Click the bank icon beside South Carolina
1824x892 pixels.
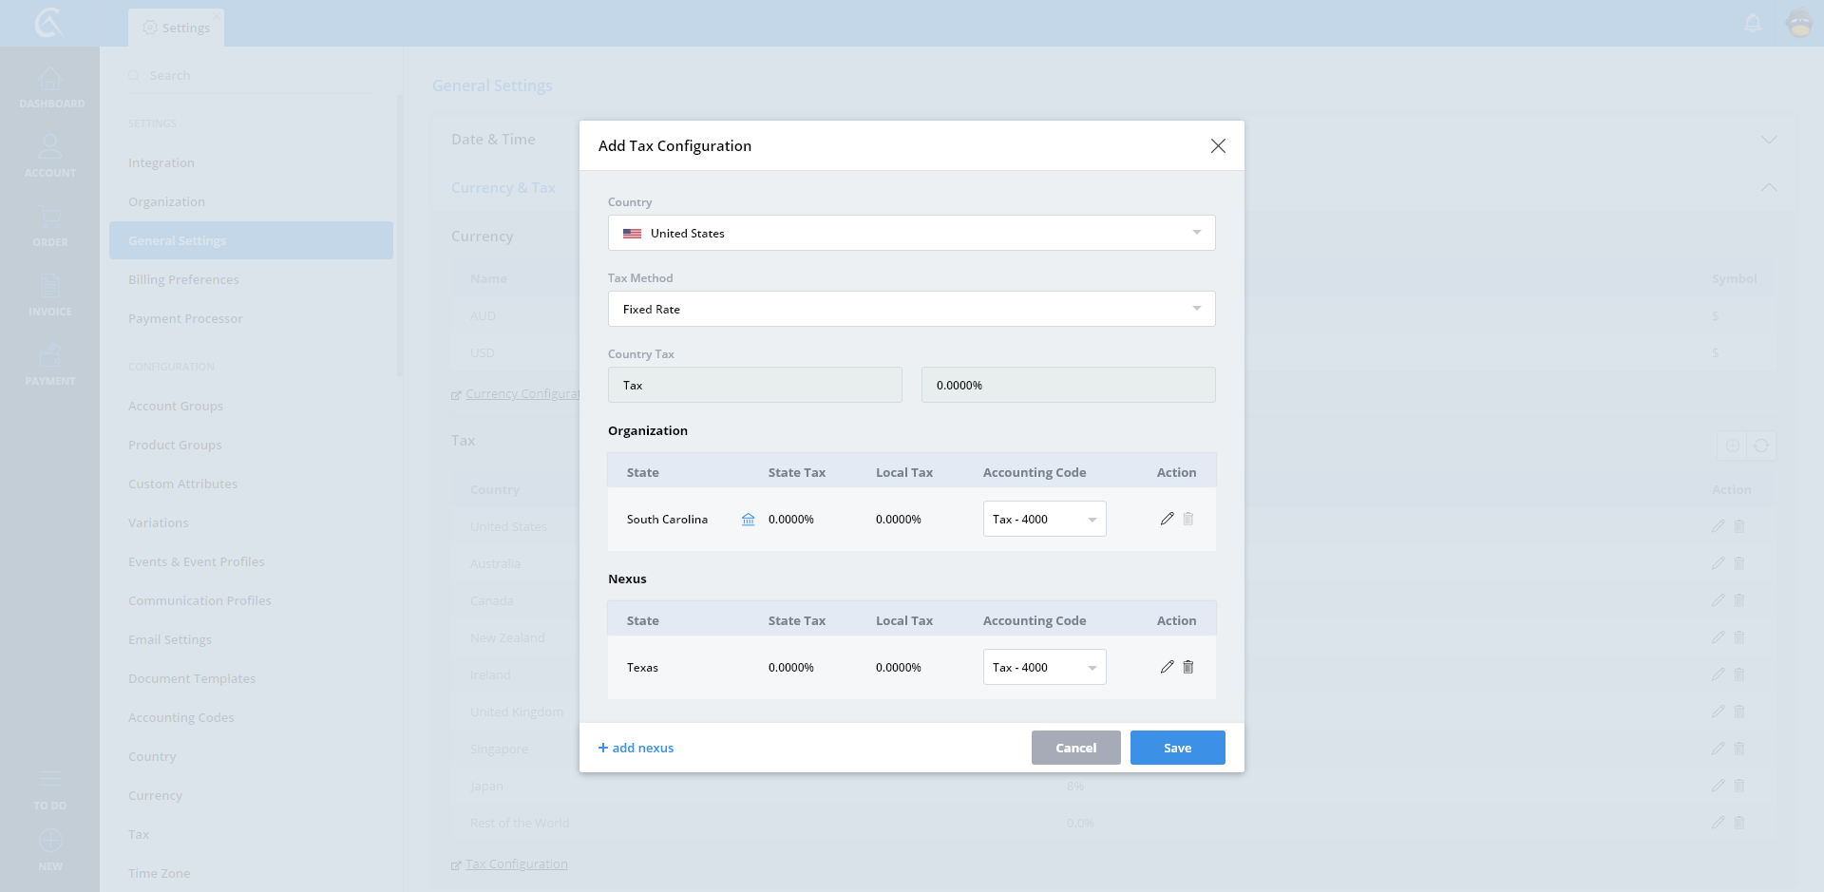point(748,520)
